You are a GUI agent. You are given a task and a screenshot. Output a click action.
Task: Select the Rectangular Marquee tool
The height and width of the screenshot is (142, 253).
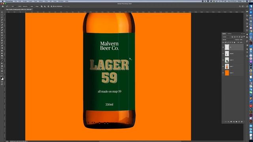click(2, 15)
